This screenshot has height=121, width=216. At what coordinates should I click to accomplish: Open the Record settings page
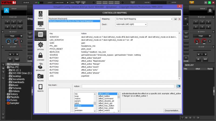click(40, 77)
